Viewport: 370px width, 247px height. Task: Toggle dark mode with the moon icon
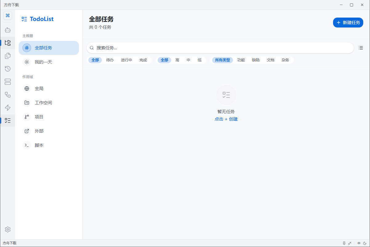tap(364, 243)
